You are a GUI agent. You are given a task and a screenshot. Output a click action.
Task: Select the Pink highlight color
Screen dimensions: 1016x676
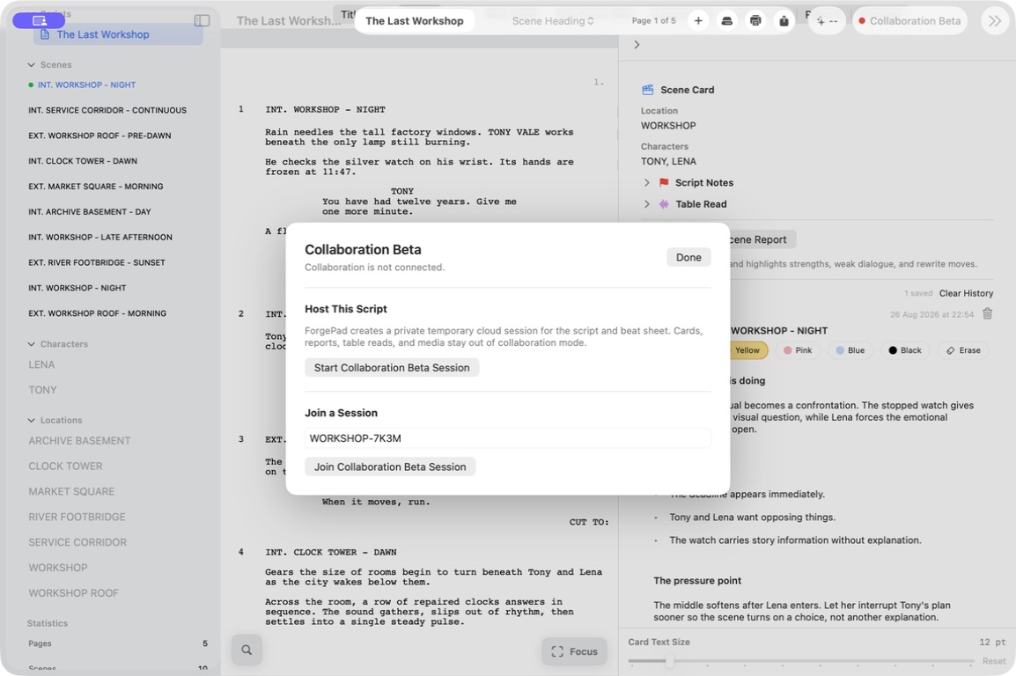point(797,350)
